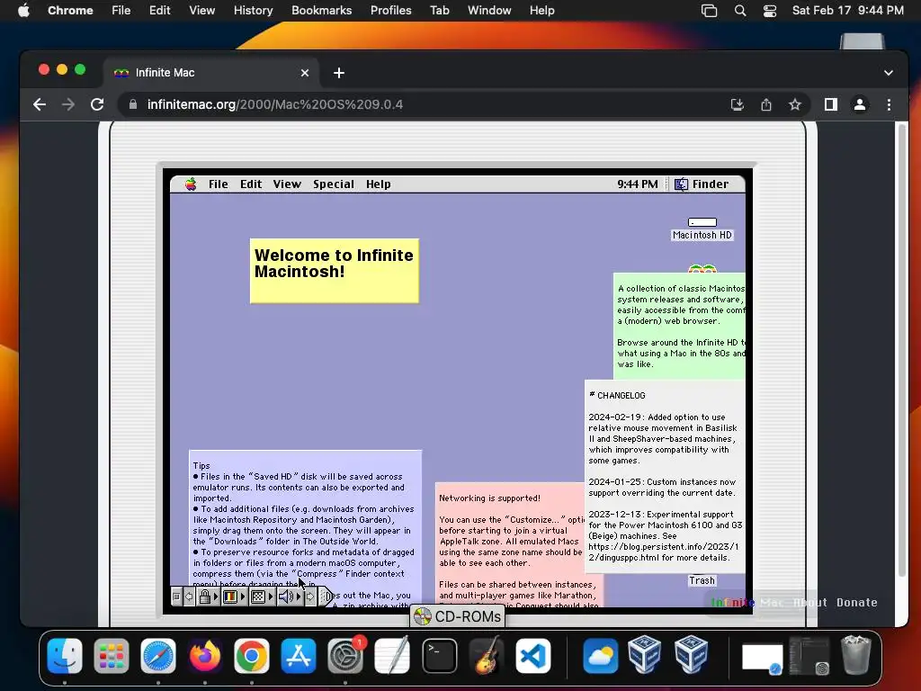This screenshot has height=691, width=921.
Task: Open macOS Control Center
Action: click(x=770, y=11)
